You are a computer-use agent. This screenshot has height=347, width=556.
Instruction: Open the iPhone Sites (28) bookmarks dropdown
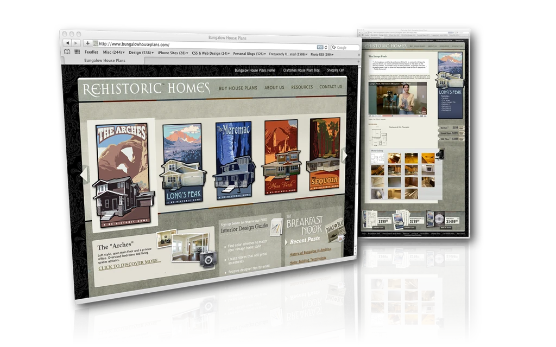point(173,53)
